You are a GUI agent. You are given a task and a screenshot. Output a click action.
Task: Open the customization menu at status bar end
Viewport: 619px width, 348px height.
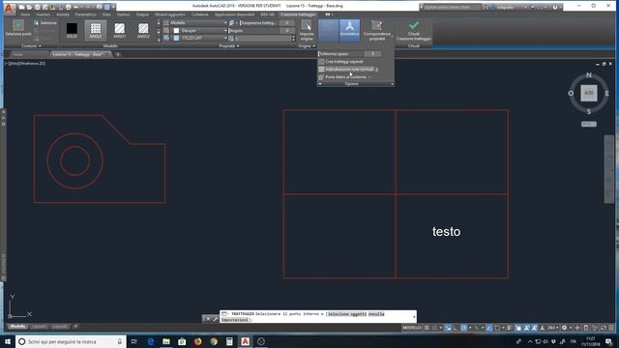pos(611,328)
